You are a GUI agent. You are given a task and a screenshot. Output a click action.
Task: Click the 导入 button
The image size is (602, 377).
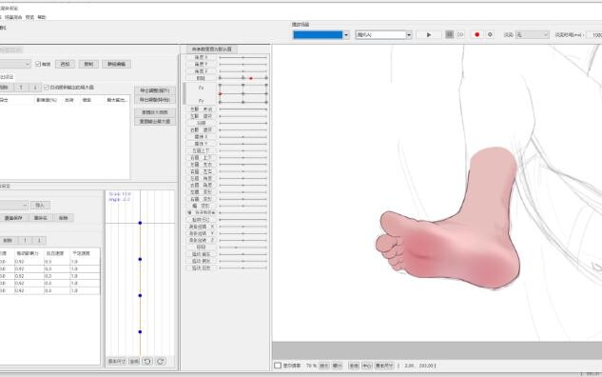[x=40, y=206]
